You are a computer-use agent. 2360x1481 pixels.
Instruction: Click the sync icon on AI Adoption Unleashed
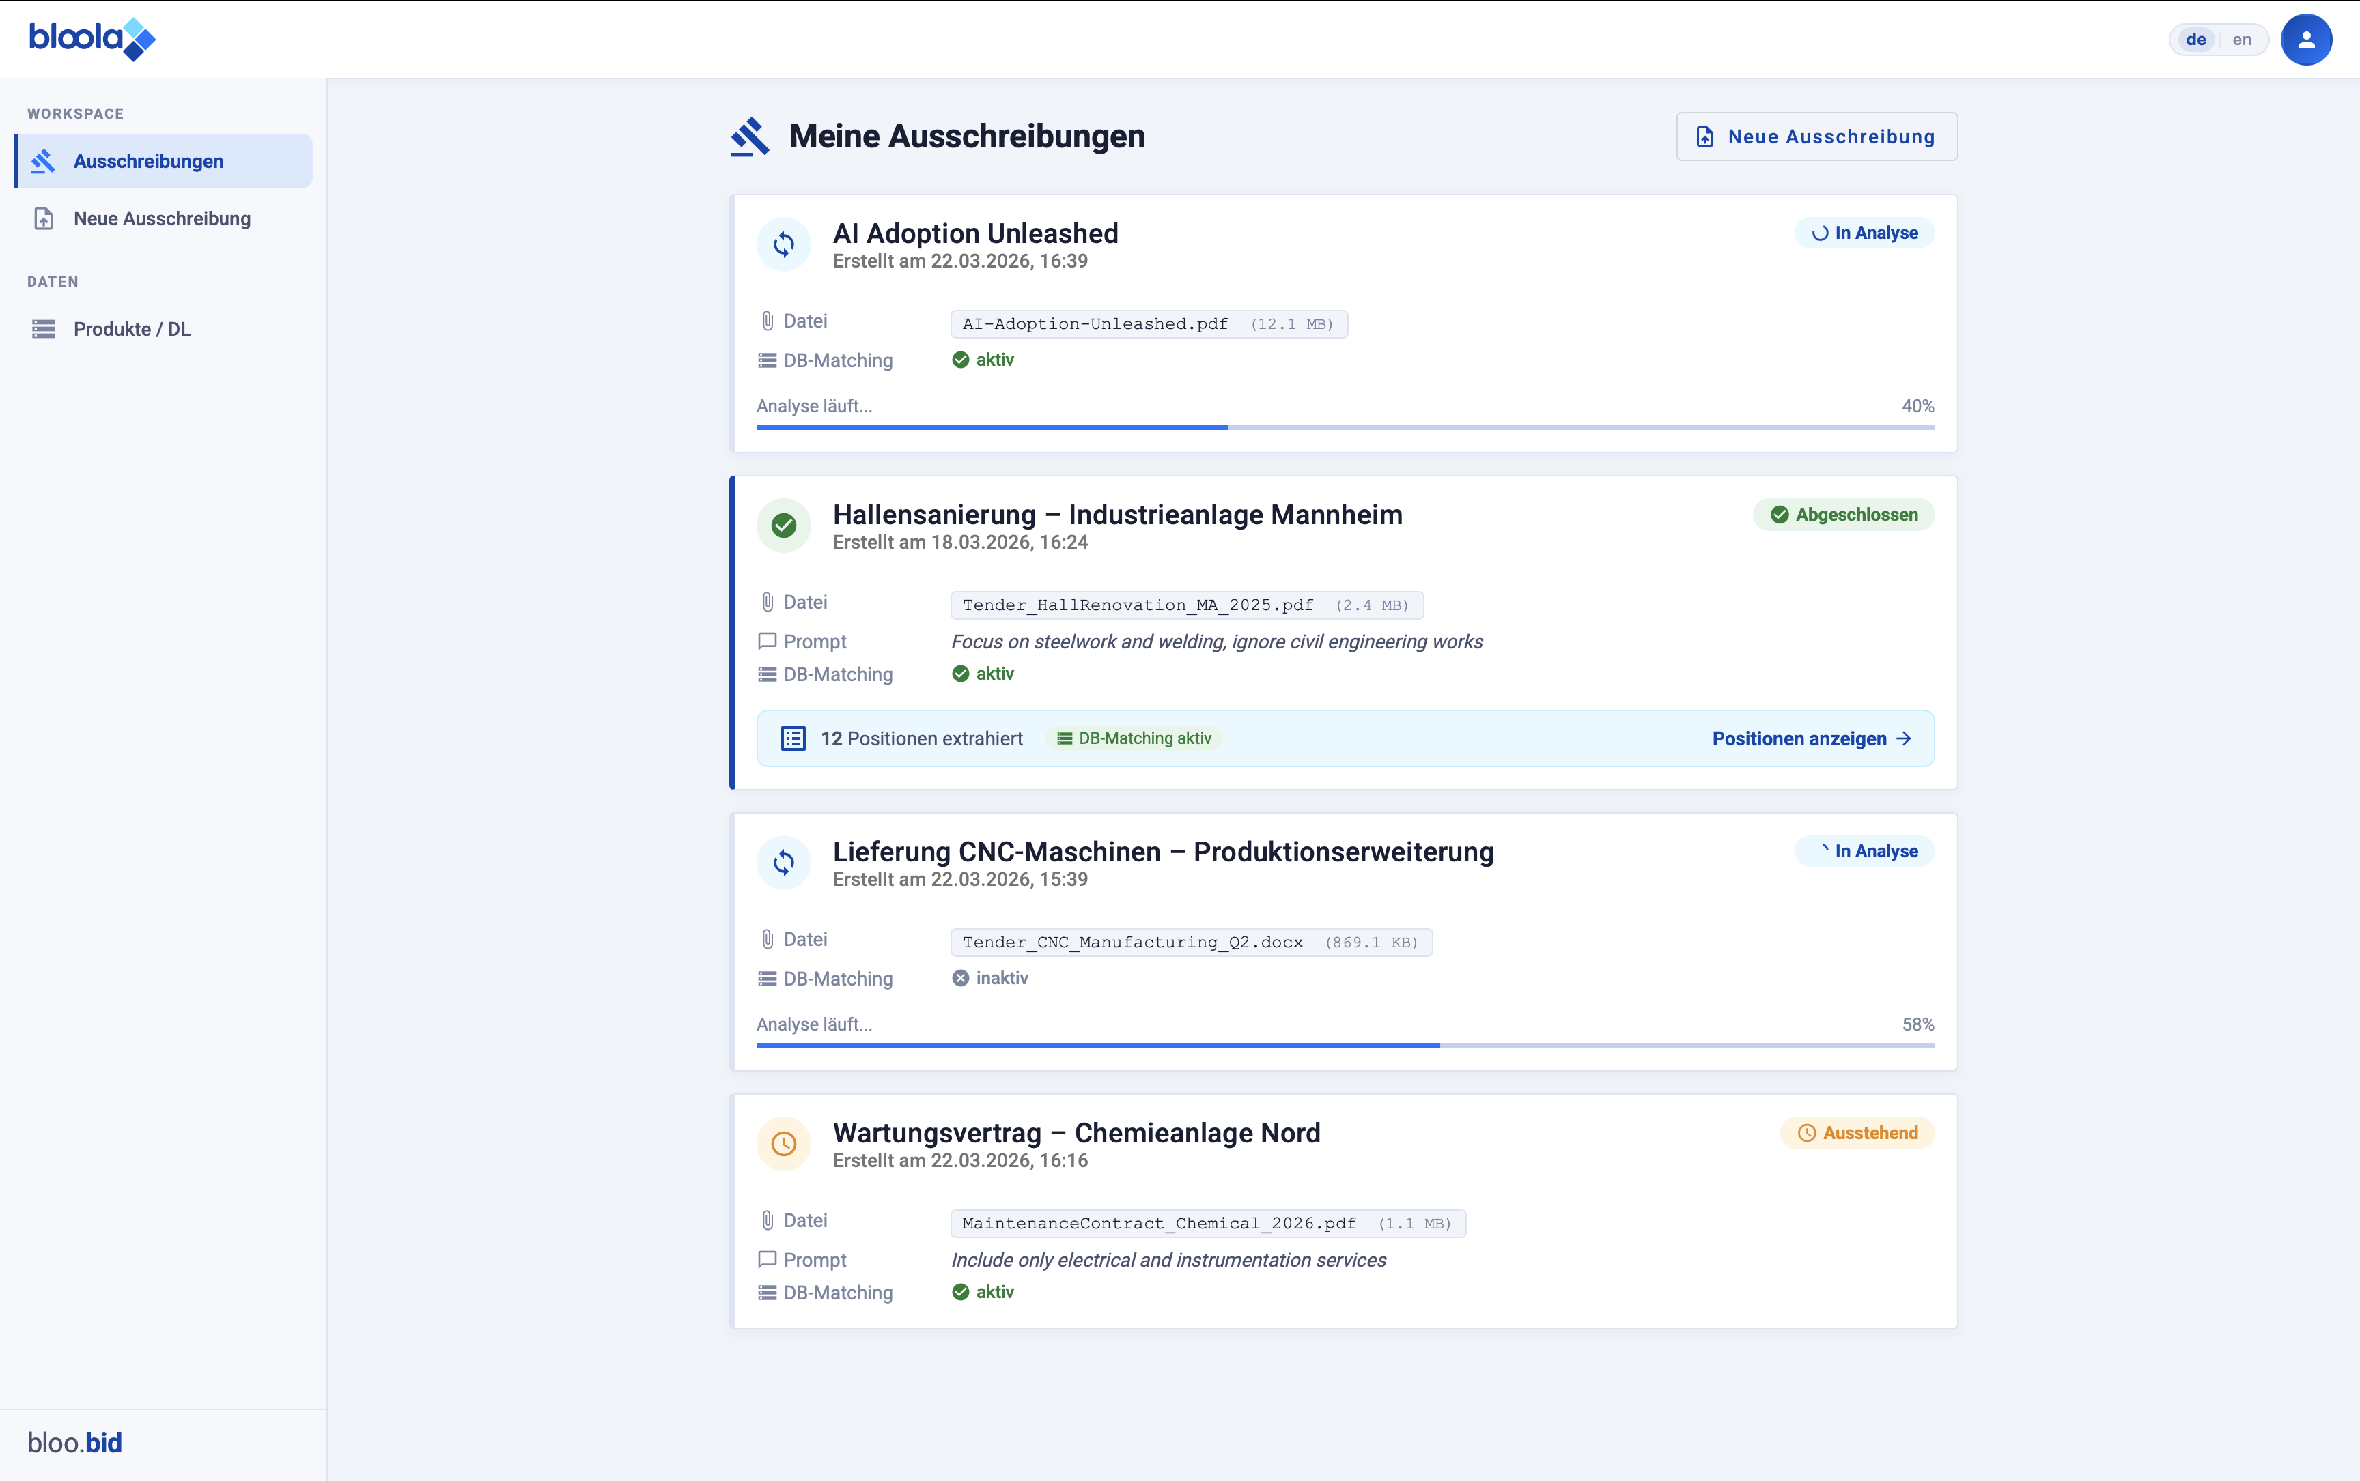[x=783, y=244]
